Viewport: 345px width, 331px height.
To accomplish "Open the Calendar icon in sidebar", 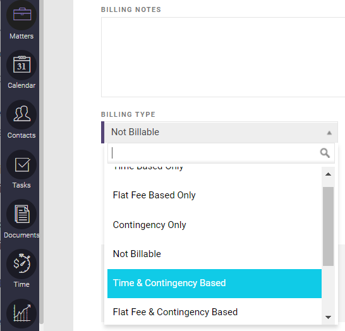I will pyautogui.click(x=21, y=65).
